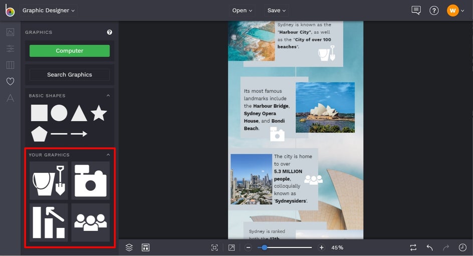Screen dimensions: 473x256
Task: Open the Text tool sidebar icon
Action: (10, 98)
